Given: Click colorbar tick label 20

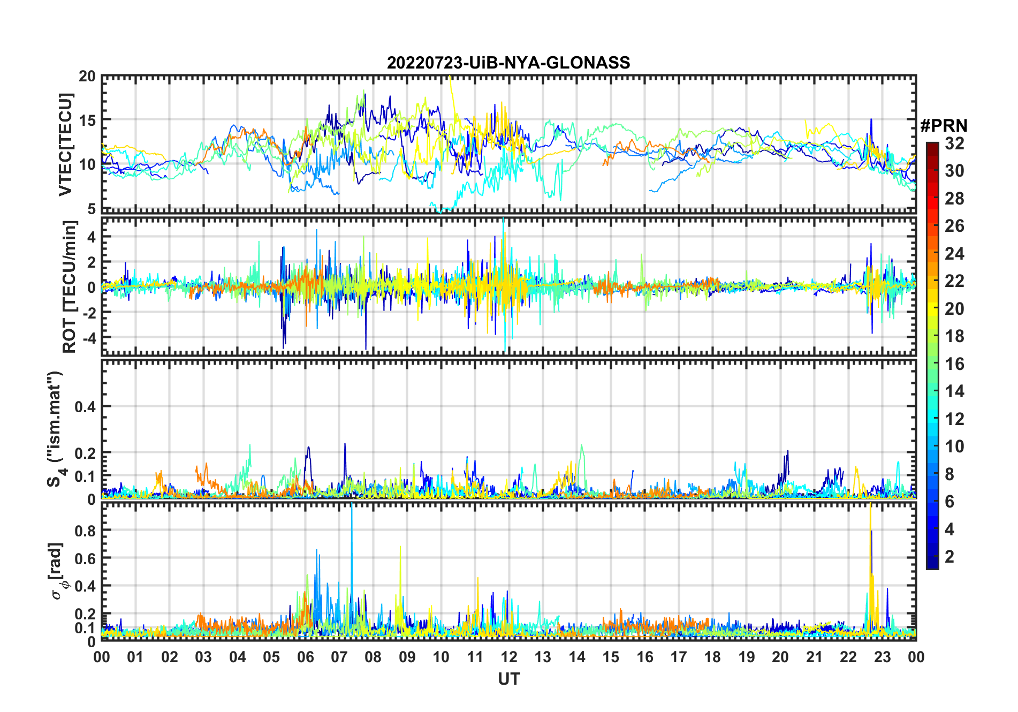Looking at the screenshot, I should [954, 309].
